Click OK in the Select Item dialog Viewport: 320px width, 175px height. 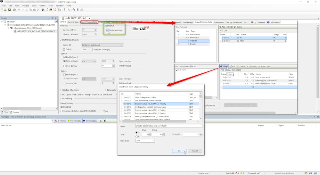pos(179,151)
